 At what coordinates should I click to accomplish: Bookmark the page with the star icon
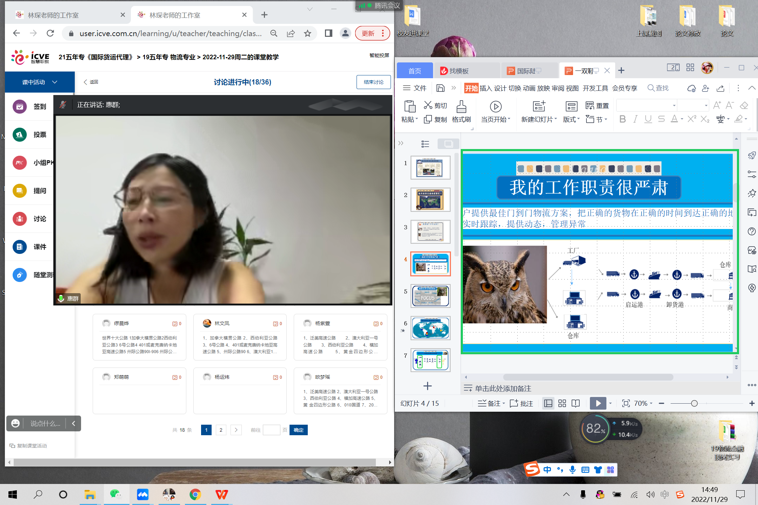[308, 33]
